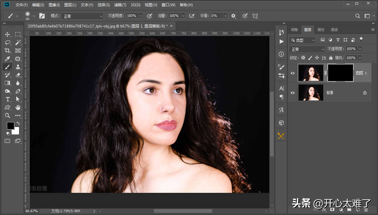
Task: Select the Pen tool
Action: (x=18, y=91)
